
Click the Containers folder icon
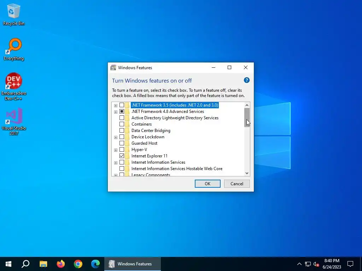click(127, 124)
